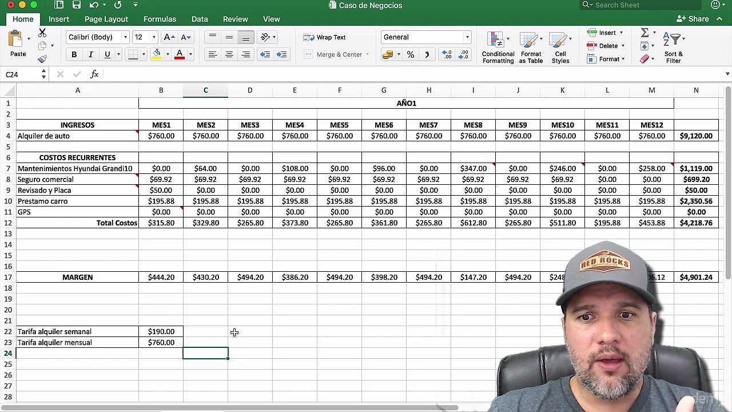Decrease the cell indent

[x=265, y=54]
